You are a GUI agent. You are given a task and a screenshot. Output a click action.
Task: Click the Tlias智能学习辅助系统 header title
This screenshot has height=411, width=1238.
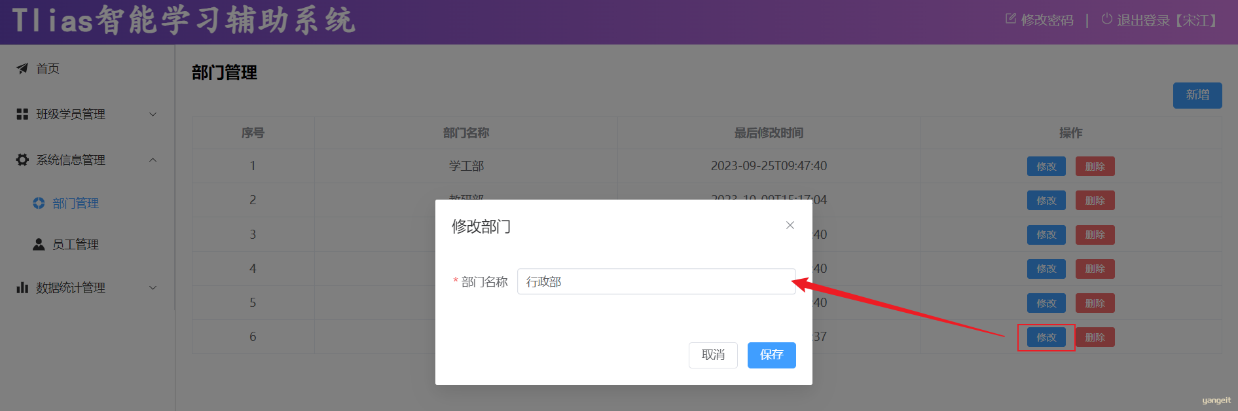point(184,20)
